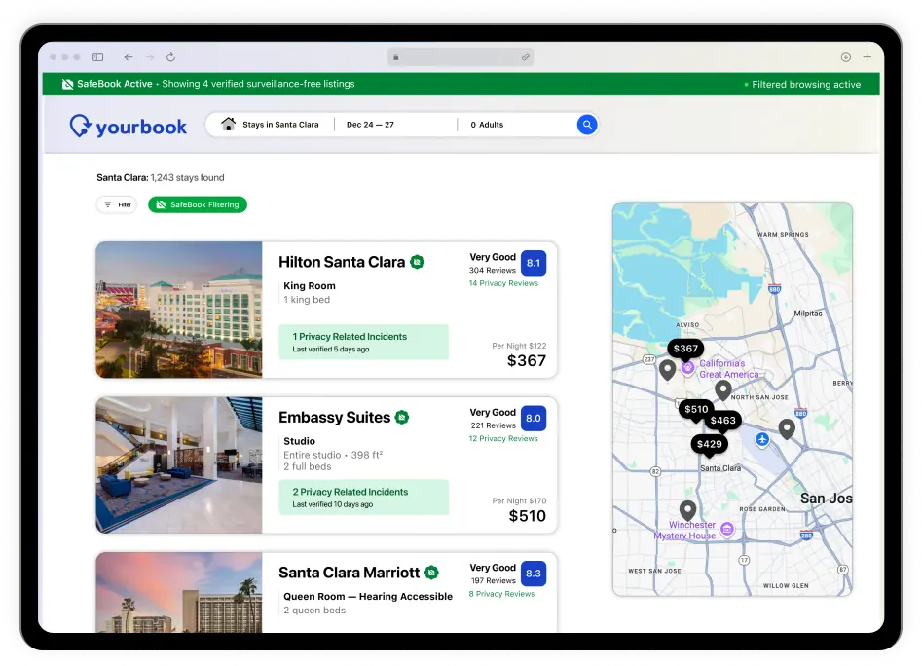Click the Santa Clara Marriott photo
This screenshot has height=666, width=922.
click(179, 593)
